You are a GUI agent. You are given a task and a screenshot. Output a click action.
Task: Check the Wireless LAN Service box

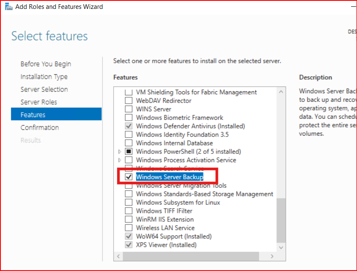tap(128, 228)
